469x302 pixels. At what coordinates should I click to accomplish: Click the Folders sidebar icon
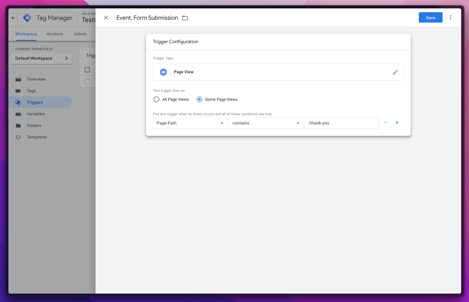19,125
